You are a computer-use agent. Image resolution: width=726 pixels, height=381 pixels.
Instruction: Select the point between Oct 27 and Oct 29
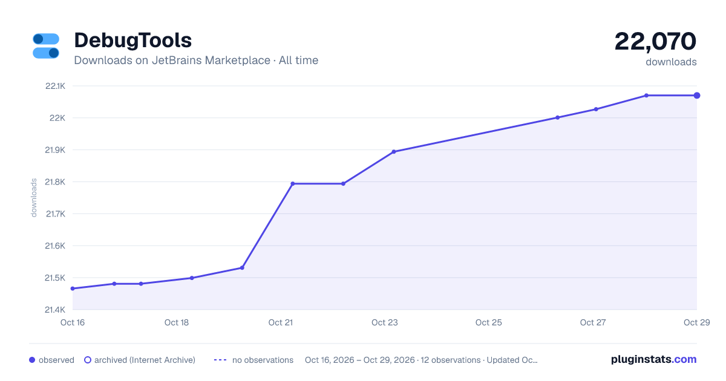[x=647, y=96]
